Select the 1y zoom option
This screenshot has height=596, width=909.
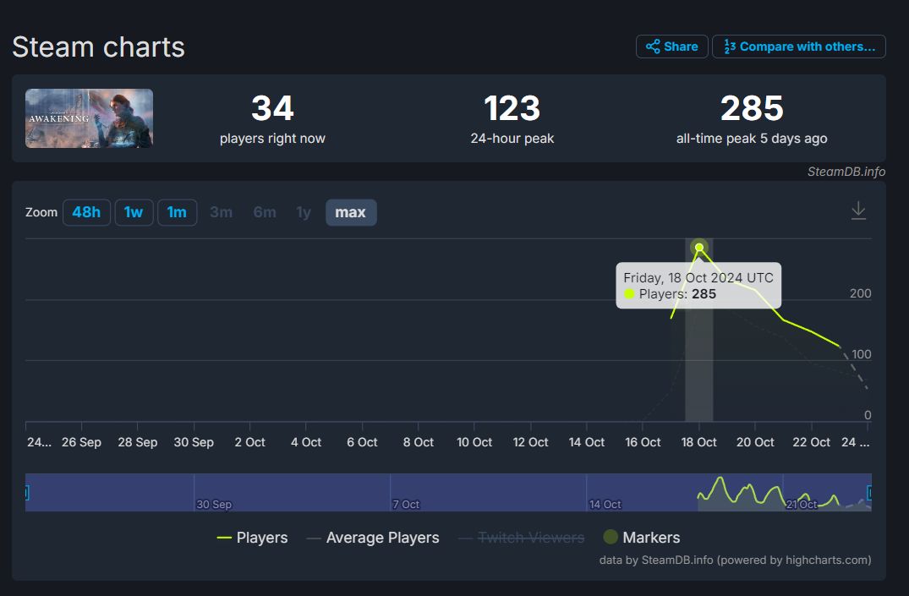click(x=304, y=212)
